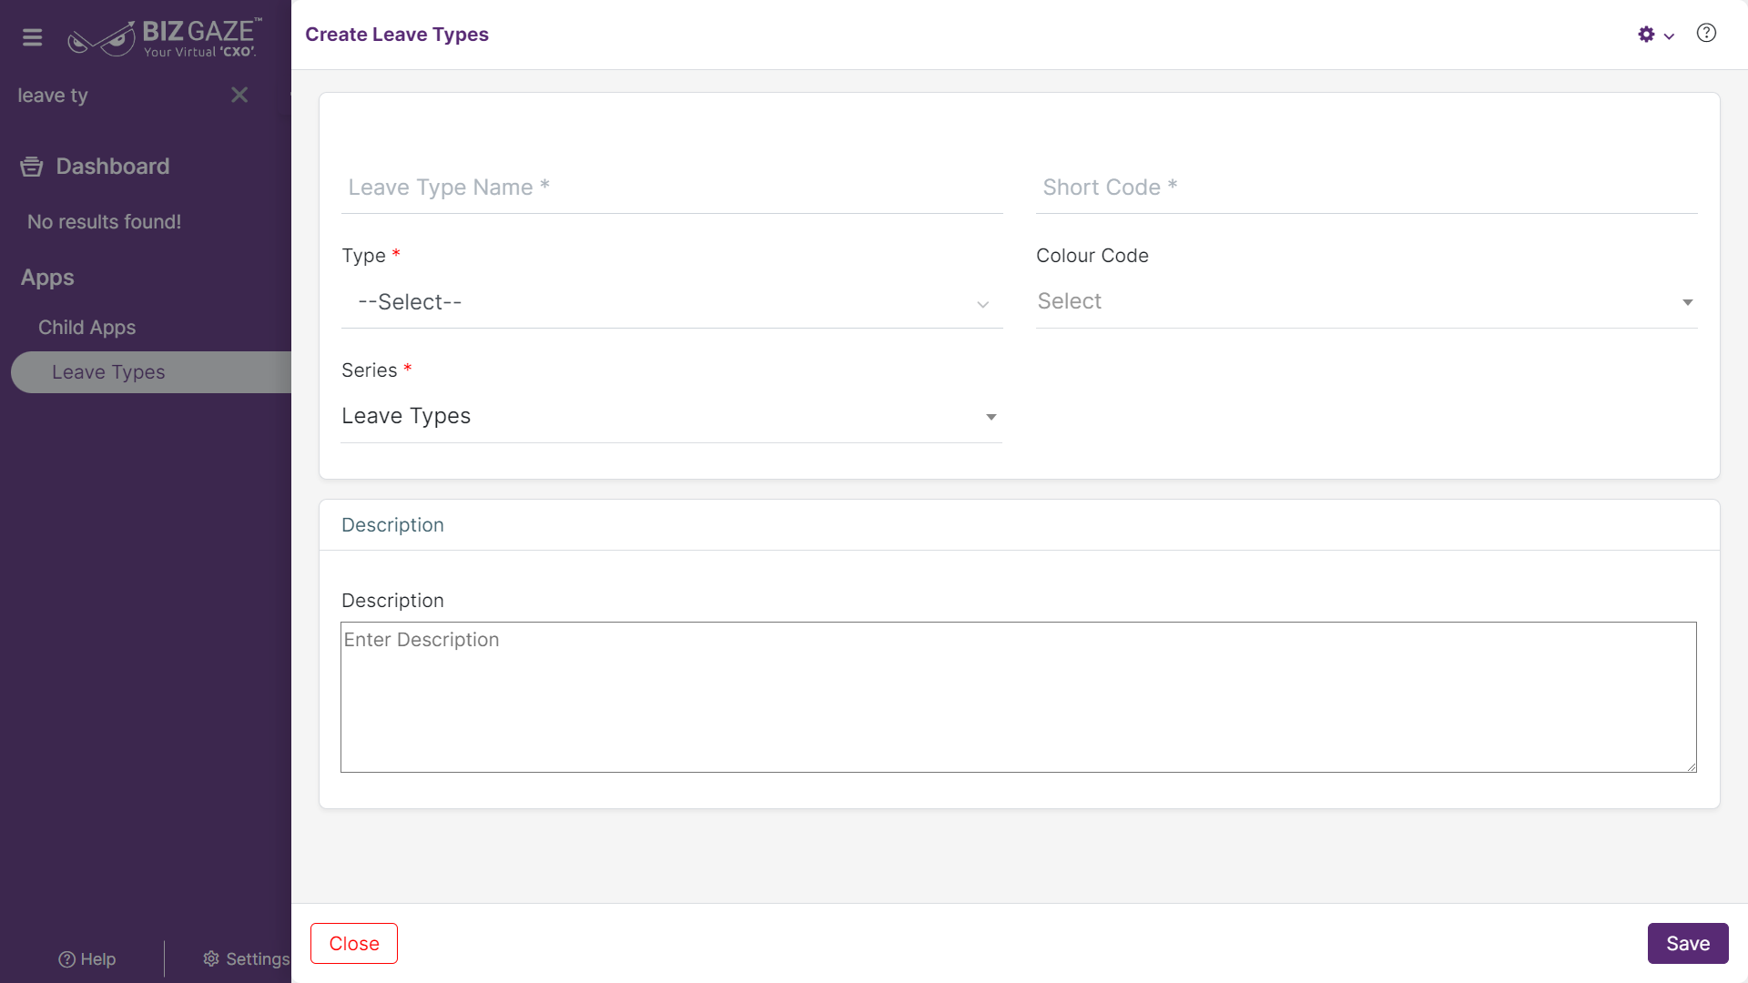Open Help at sidebar bottom
Image resolution: width=1748 pixels, height=983 pixels.
click(x=87, y=959)
